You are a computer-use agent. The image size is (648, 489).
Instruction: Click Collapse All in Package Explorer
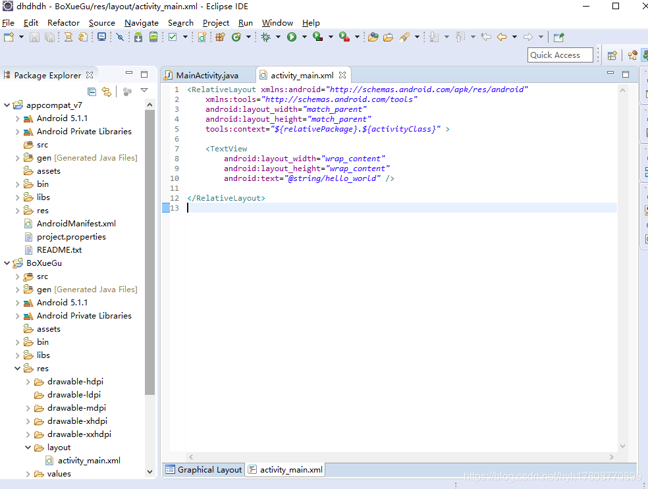click(x=92, y=91)
